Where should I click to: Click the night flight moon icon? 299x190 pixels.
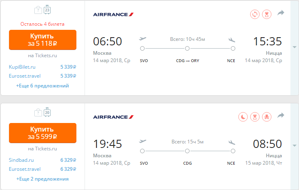tap(243, 117)
